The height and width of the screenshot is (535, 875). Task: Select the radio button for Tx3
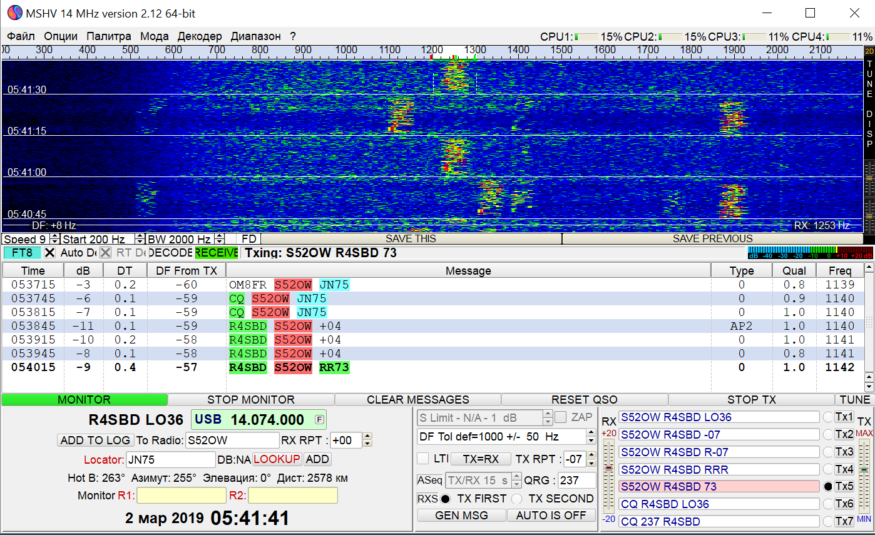coord(827,452)
